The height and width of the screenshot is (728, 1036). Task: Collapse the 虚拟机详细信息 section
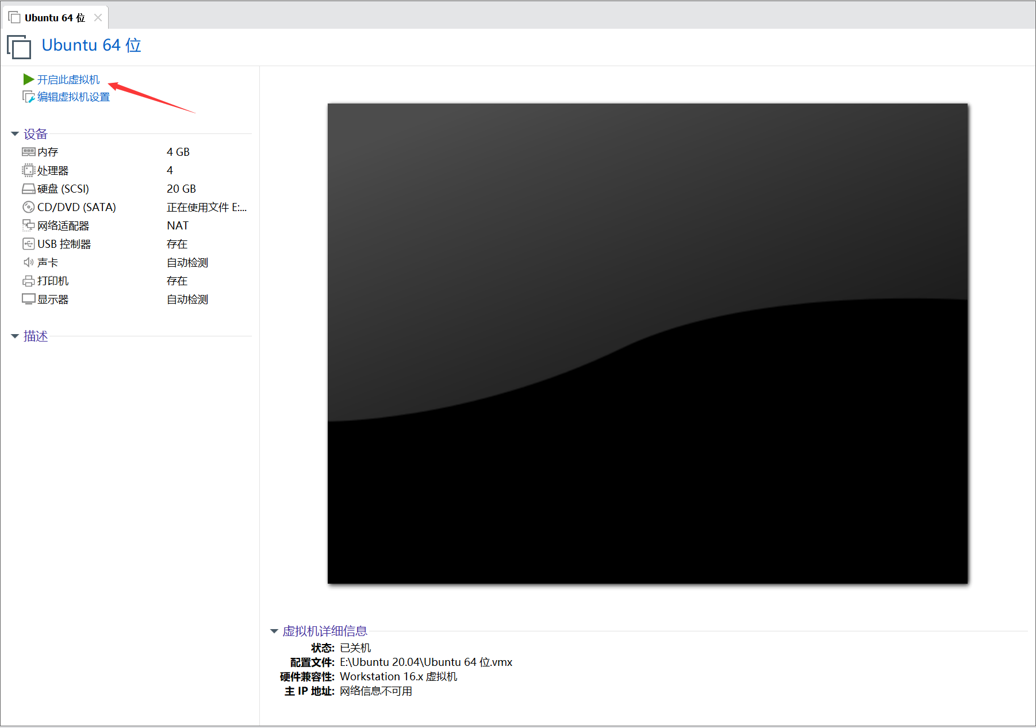(274, 631)
